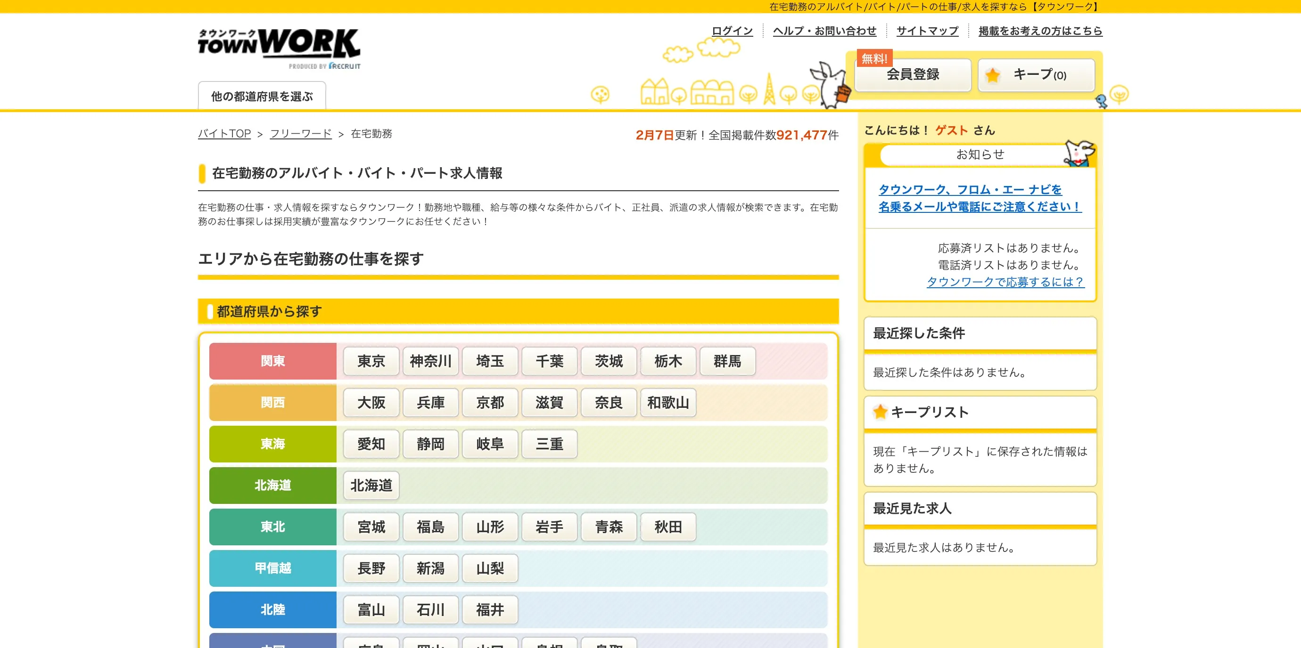This screenshot has height=648, width=1301.
Task: Click the 東北 region label
Action: [273, 526]
